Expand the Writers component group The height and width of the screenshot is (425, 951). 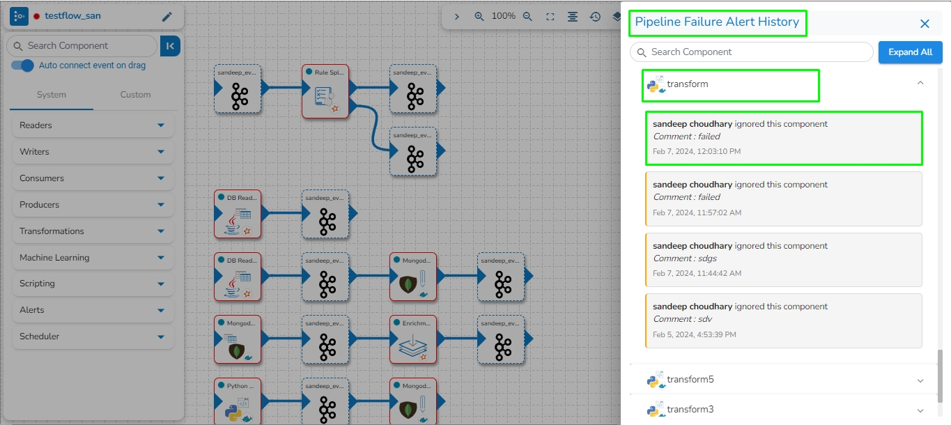93,152
